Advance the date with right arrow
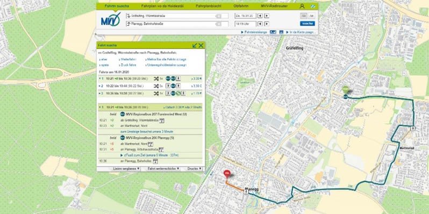This screenshot has width=429, height=214. coord(267,16)
